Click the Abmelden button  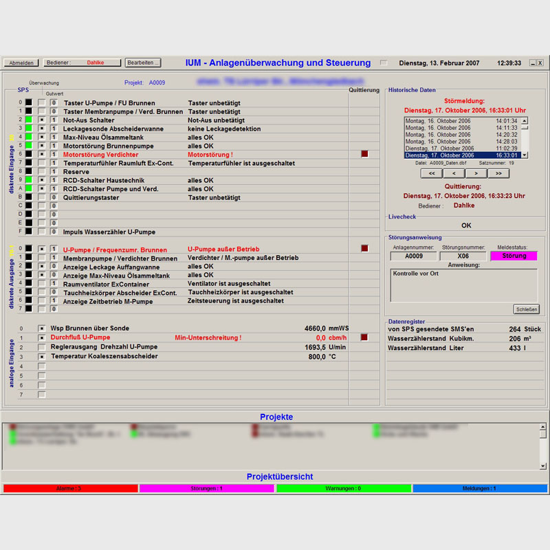(21, 63)
